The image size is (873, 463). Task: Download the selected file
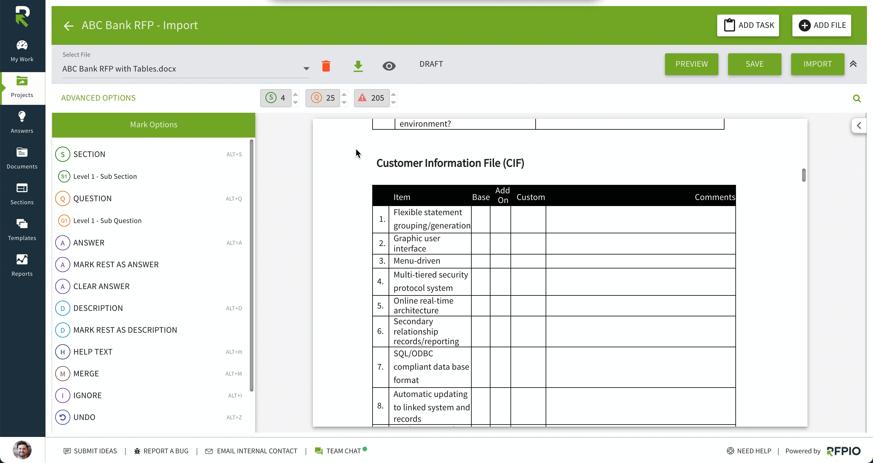tap(358, 66)
